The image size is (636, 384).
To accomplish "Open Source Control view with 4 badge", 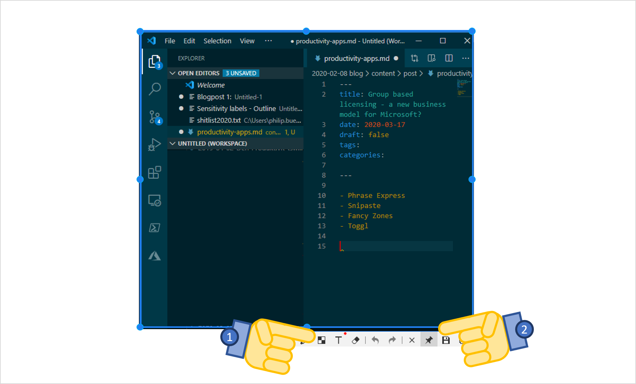I will pyautogui.click(x=155, y=117).
